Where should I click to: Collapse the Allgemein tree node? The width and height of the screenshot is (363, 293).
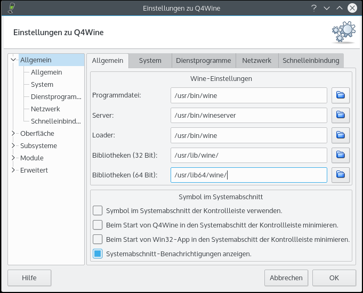[x=13, y=60]
